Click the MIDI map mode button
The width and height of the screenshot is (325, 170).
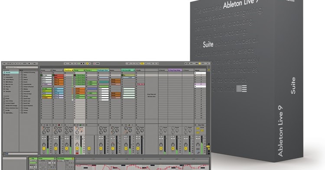point(197,64)
